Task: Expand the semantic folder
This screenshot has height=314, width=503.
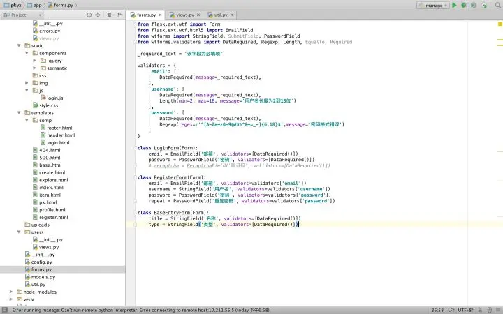Action: tap(35, 68)
